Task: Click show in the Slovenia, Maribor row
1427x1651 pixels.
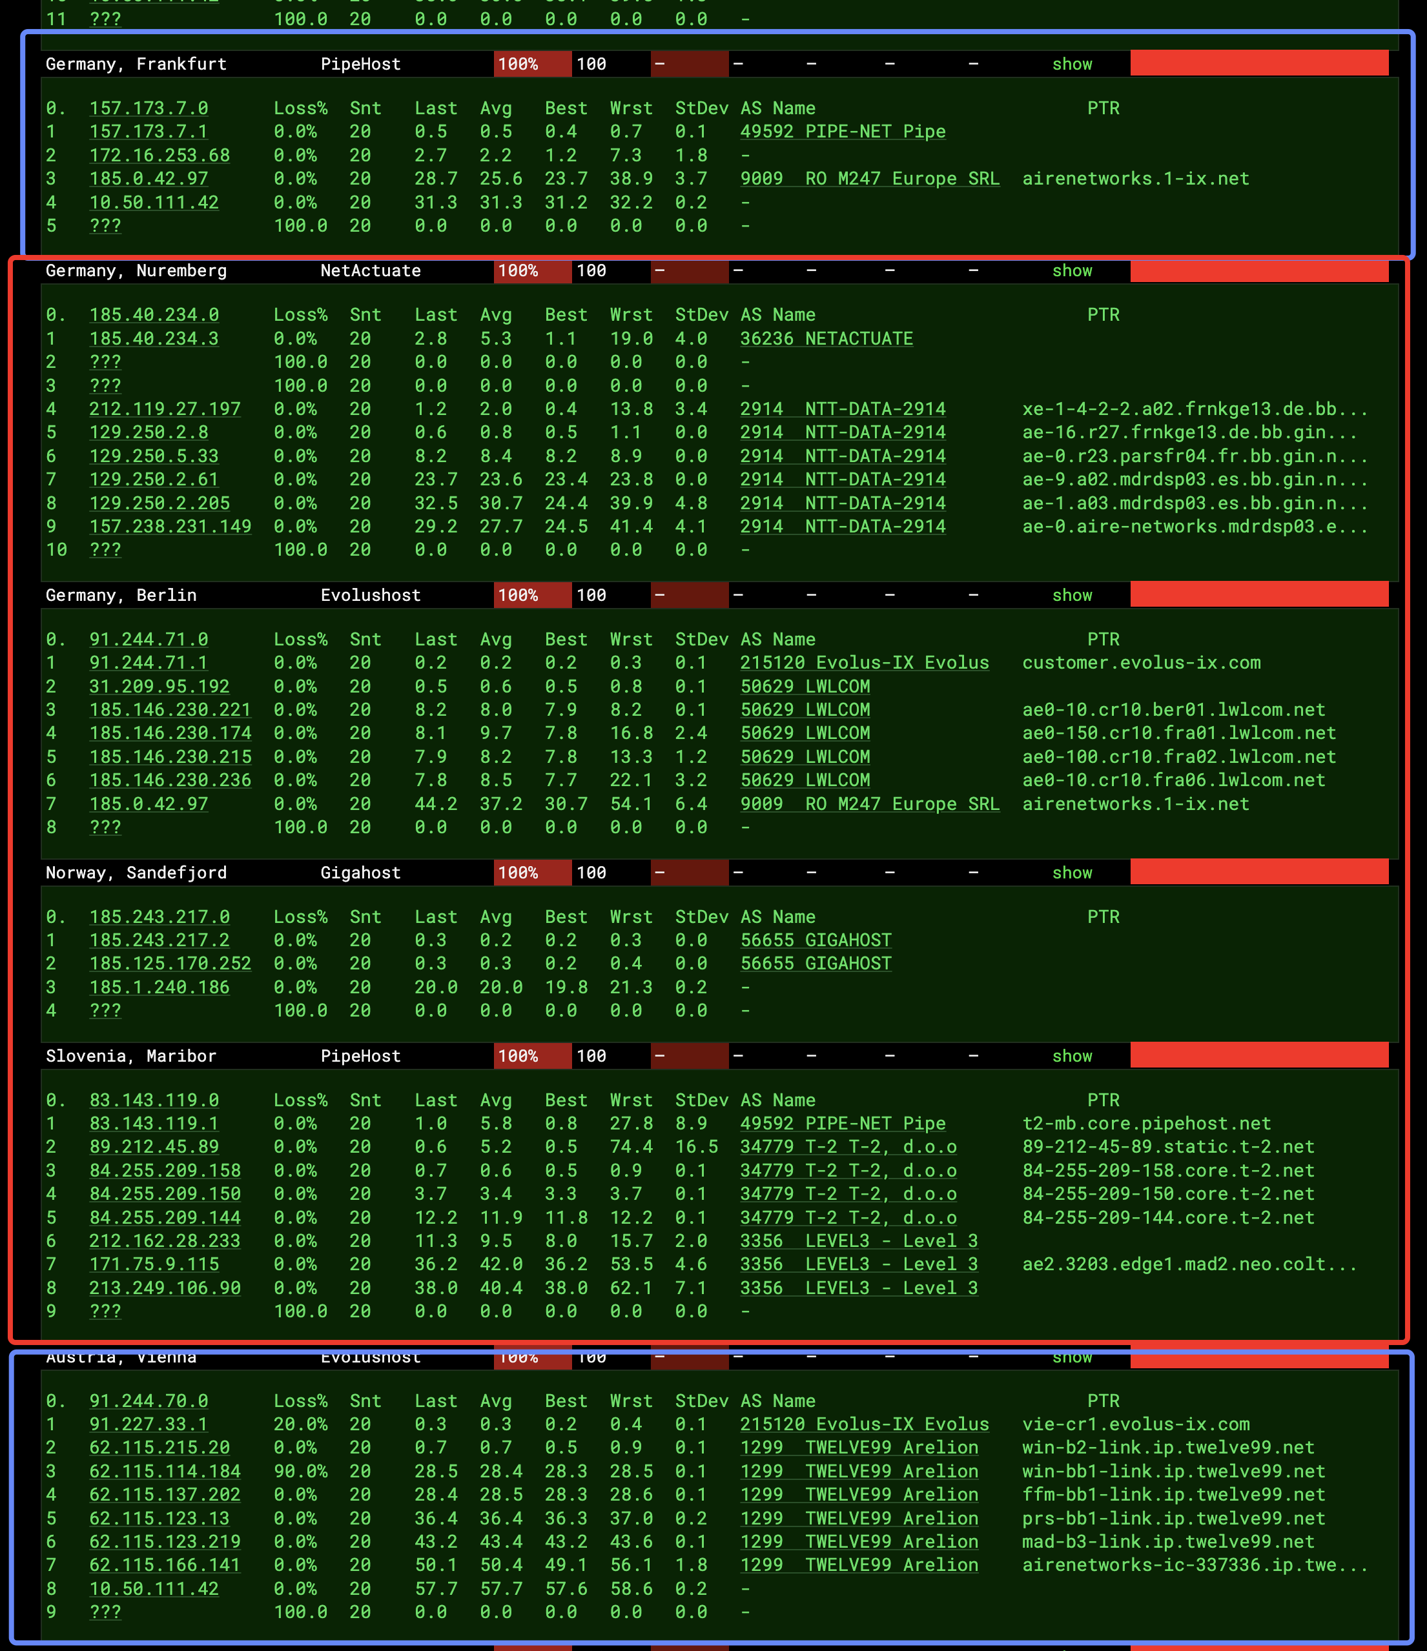Action: tap(1071, 1055)
